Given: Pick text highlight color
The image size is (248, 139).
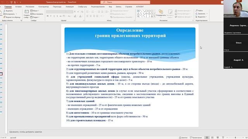Looking at the screenshot, I should coord(75,16).
